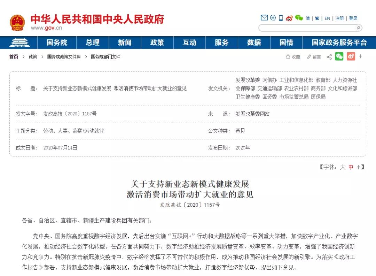Expand more sharing options with the plus icon
The width and height of the screenshot is (376, 276).
pos(361,56)
